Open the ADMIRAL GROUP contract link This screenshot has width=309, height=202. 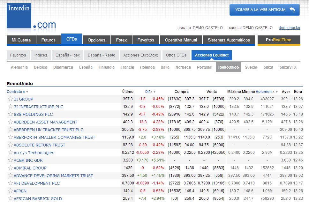click(x=30, y=168)
